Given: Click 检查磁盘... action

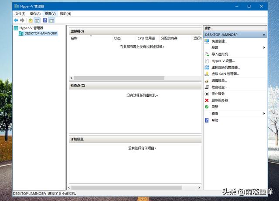Looking at the screenshot, I should [219, 87].
